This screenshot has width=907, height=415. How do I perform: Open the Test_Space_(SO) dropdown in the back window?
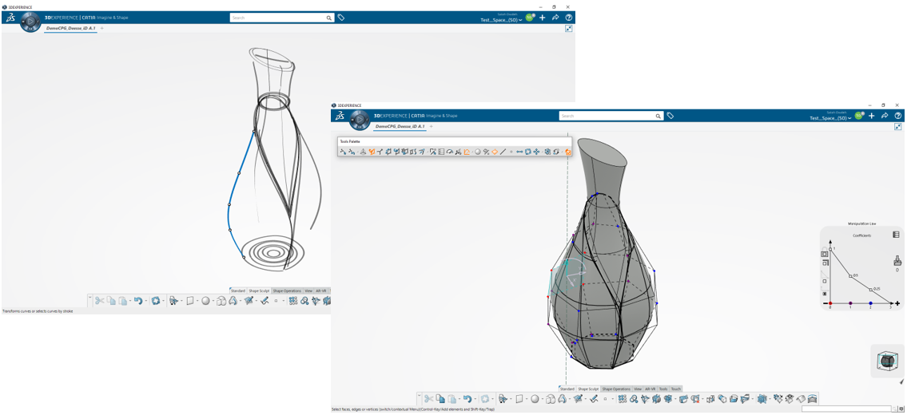(501, 20)
